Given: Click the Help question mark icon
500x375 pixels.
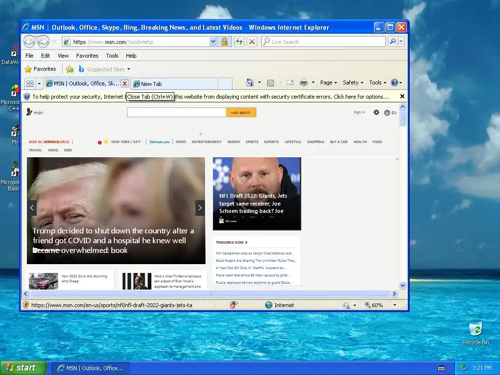Looking at the screenshot, I should point(394,83).
